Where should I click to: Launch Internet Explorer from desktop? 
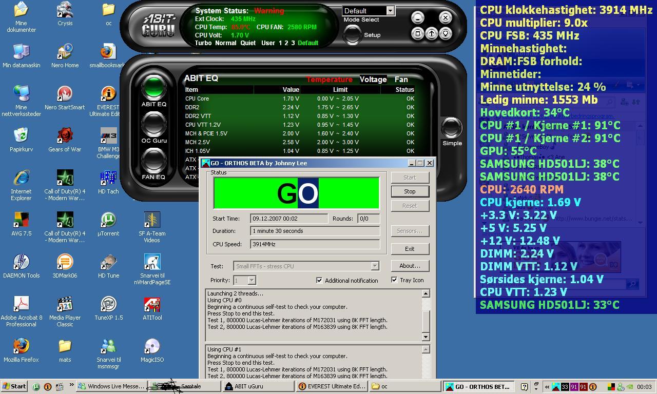coord(21,185)
